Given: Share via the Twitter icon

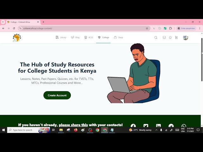Looking at the screenshot, I should click(x=146, y=126).
